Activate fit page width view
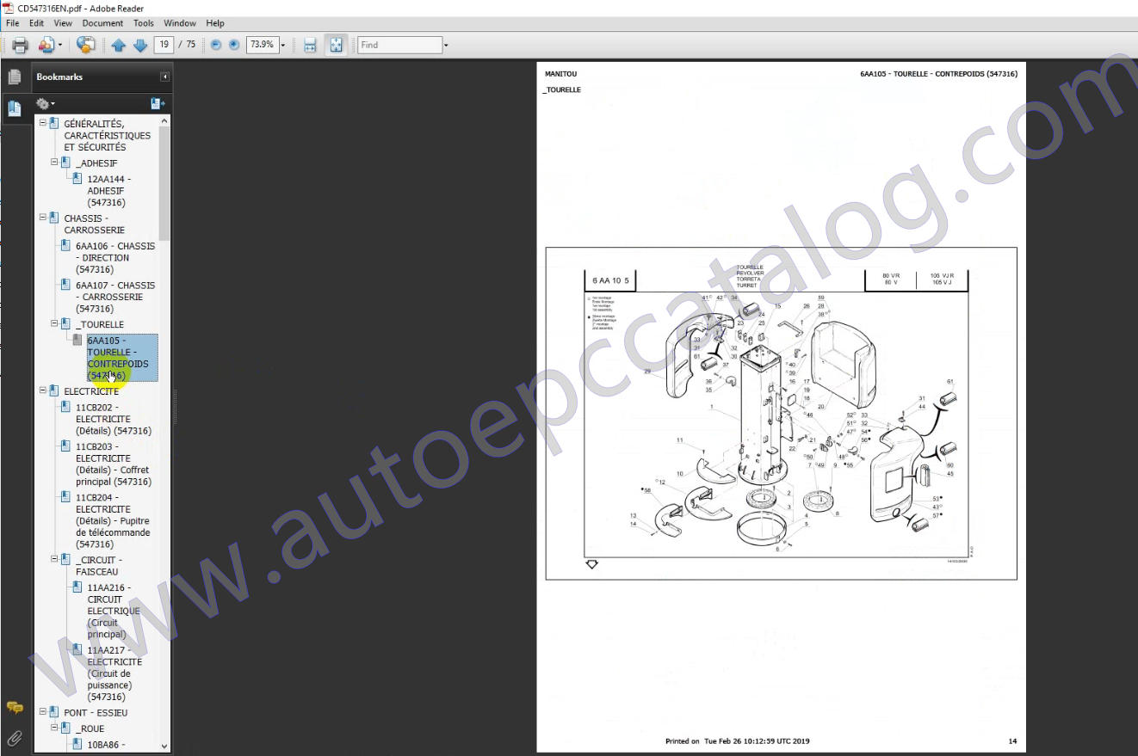This screenshot has height=756, width=1138. tap(309, 45)
